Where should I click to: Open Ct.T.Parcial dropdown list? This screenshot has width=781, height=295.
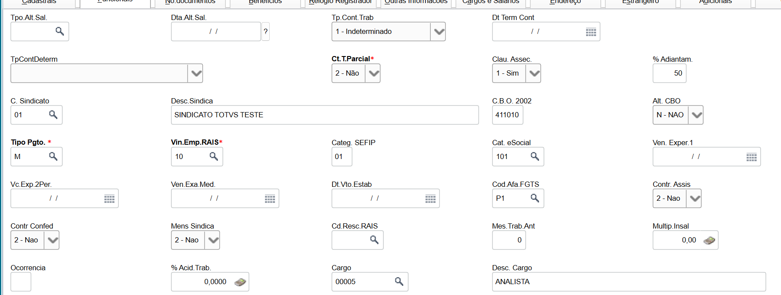373,73
